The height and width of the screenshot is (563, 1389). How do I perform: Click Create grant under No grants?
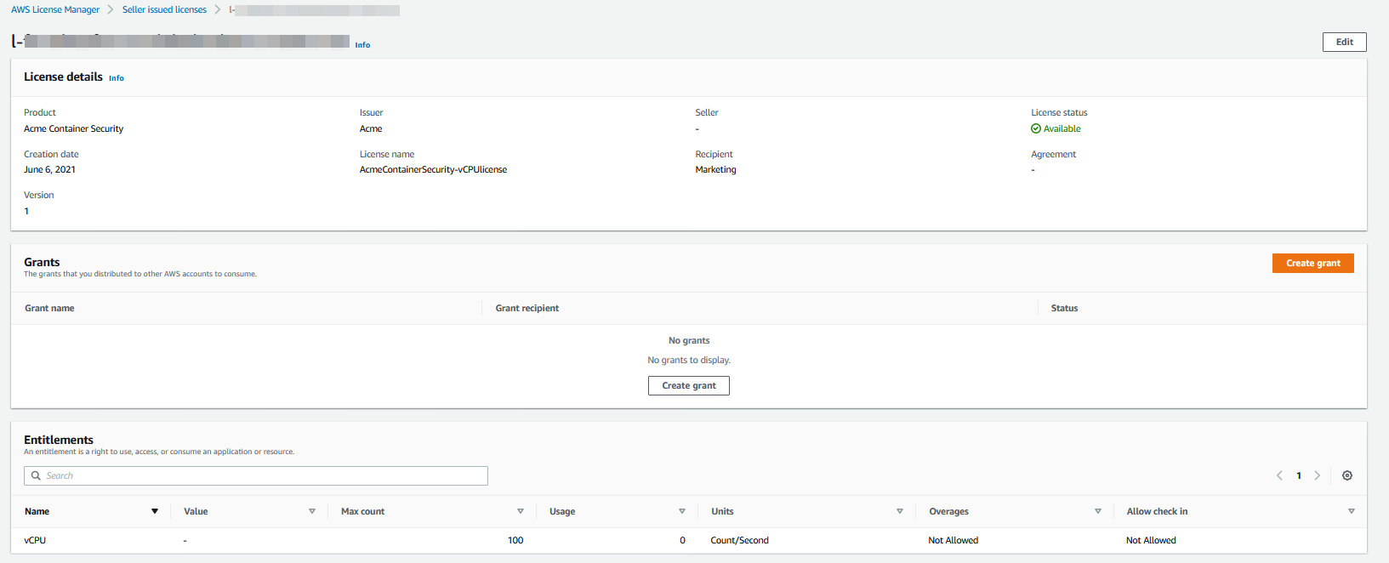[689, 386]
